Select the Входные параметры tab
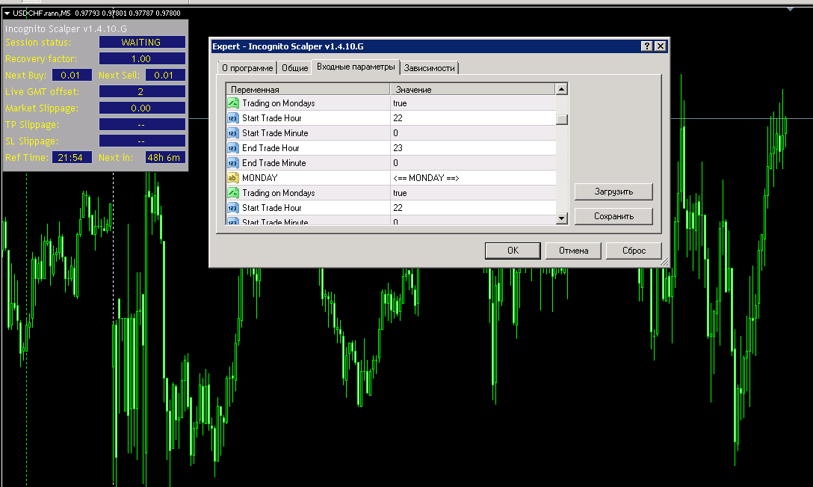 [356, 67]
